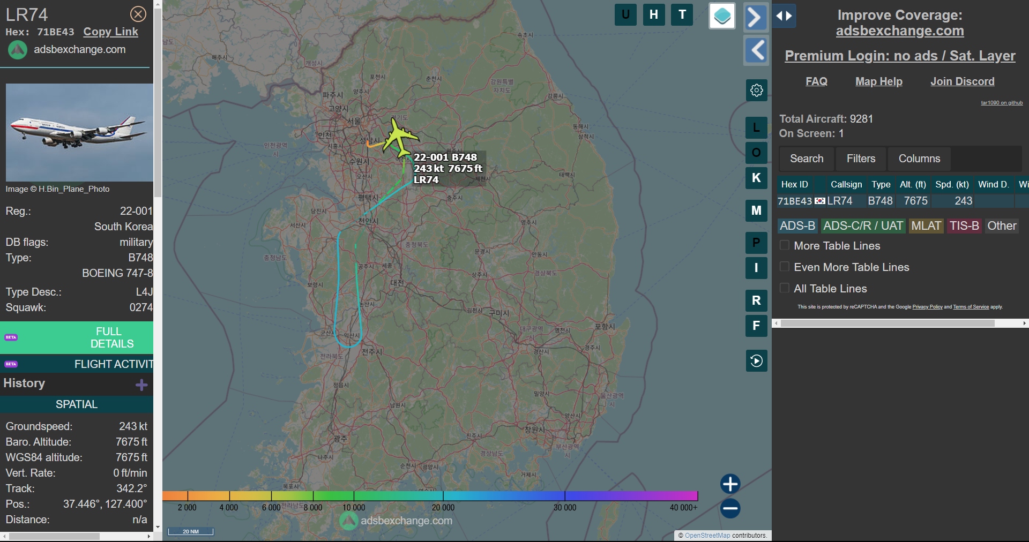Toggle the Other source filter
This screenshot has height=542, width=1029.
tap(1002, 225)
